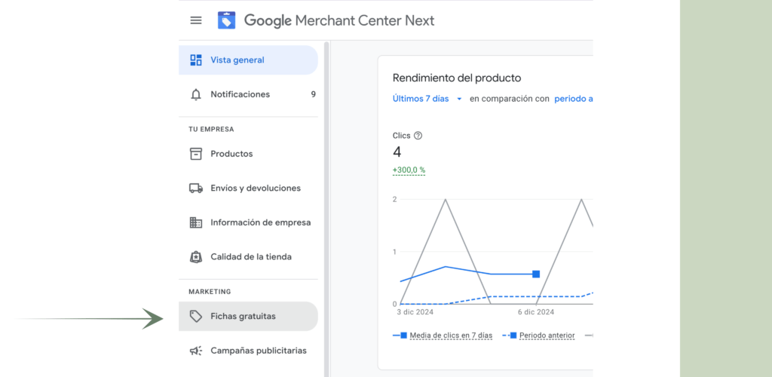Open the Últimos 7 días date dropdown
The width and height of the screenshot is (772, 377).
[427, 99]
